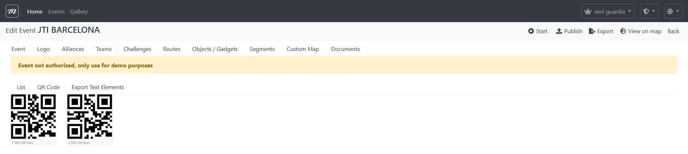Open Gallery from the top navigation
The width and height of the screenshot is (688, 154).
(x=79, y=12)
